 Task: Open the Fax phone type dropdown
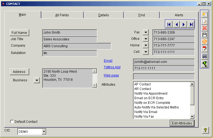pyautogui.click(x=146, y=32)
